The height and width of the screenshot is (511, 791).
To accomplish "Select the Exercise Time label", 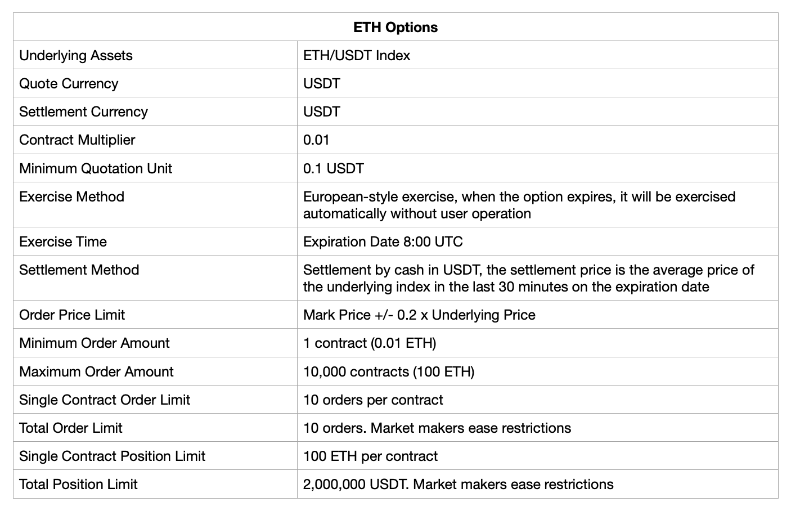I will (x=63, y=241).
